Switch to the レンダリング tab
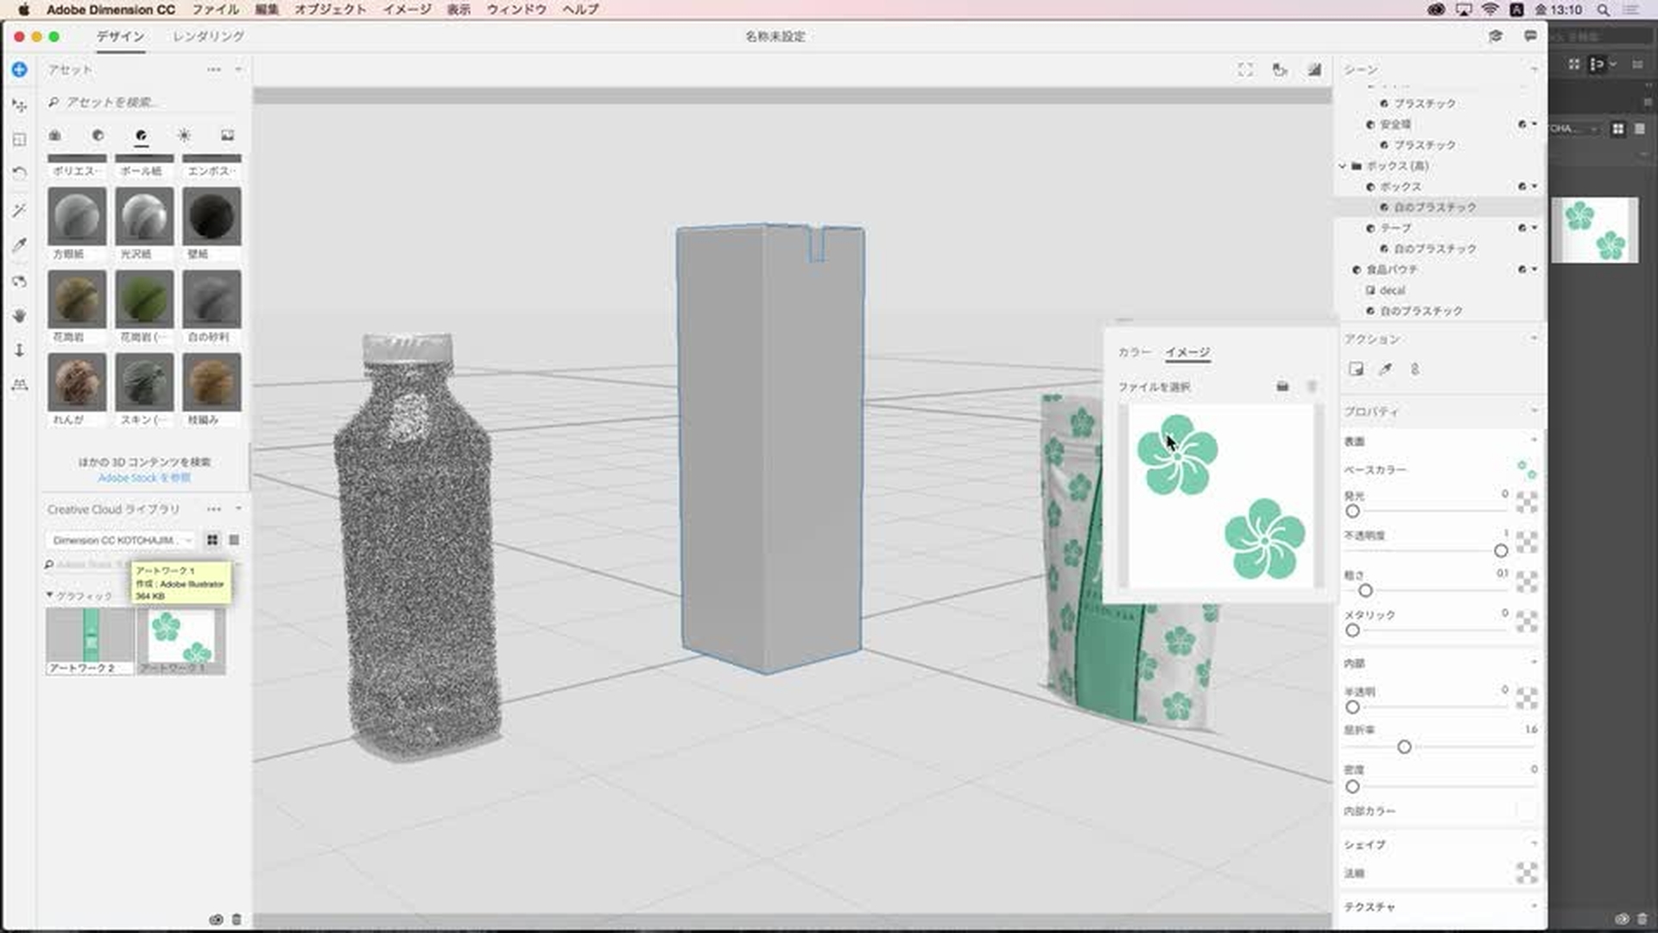The width and height of the screenshot is (1658, 933). point(208,36)
